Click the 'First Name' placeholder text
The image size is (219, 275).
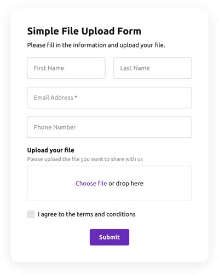(49, 68)
